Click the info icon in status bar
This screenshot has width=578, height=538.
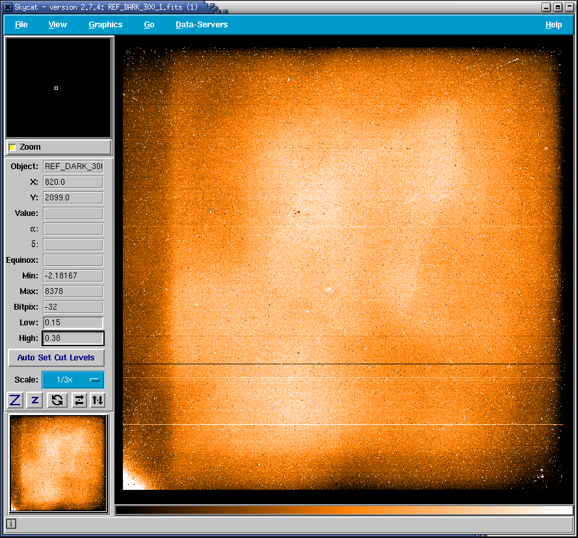point(11,523)
